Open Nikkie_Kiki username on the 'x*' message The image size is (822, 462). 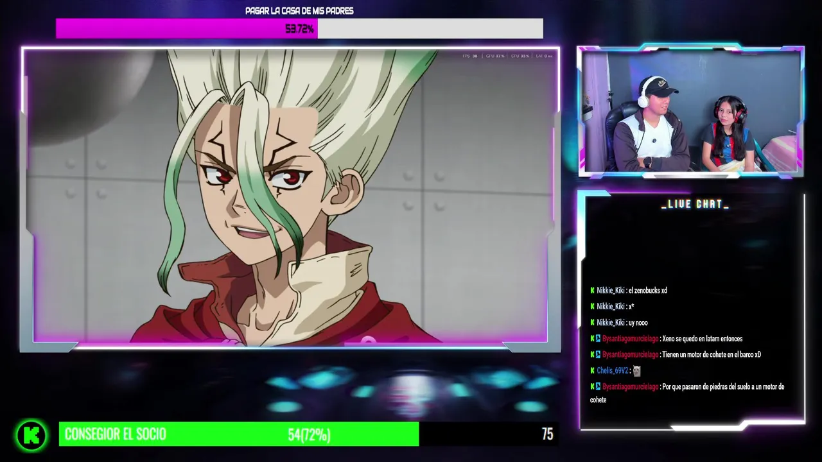click(x=610, y=307)
